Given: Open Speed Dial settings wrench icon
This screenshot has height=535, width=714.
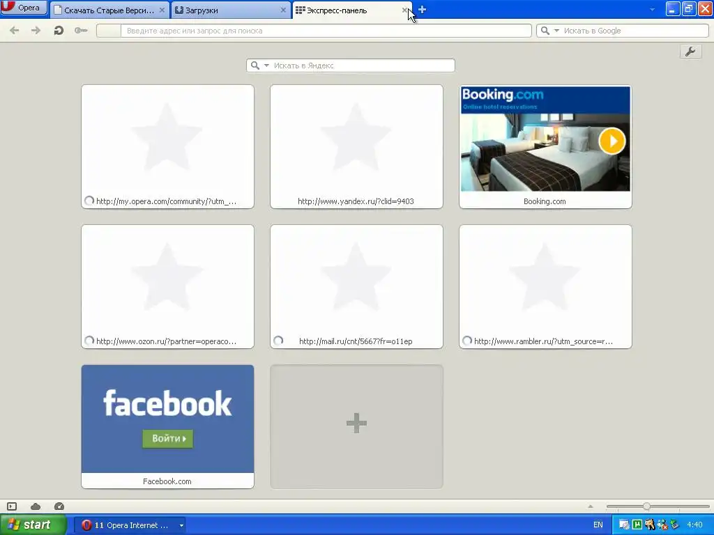Looking at the screenshot, I should coord(690,52).
